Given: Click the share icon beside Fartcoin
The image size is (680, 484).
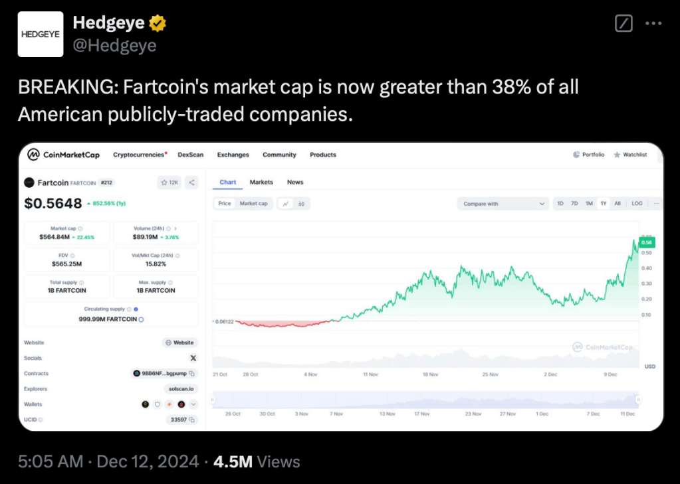Looking at the screenshot, I should [191, 183].
